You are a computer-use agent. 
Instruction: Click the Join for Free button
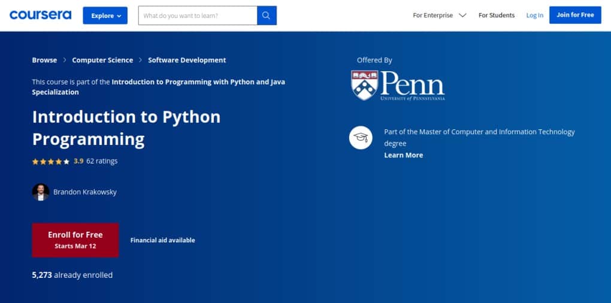point(575,15)
